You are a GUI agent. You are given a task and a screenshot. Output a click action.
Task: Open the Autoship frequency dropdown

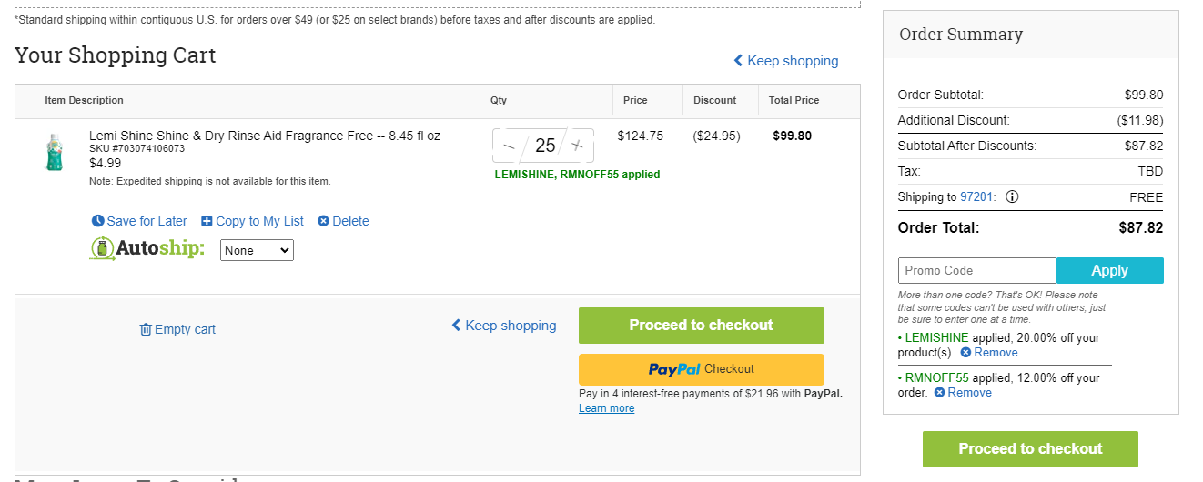[x=257, y=250]
